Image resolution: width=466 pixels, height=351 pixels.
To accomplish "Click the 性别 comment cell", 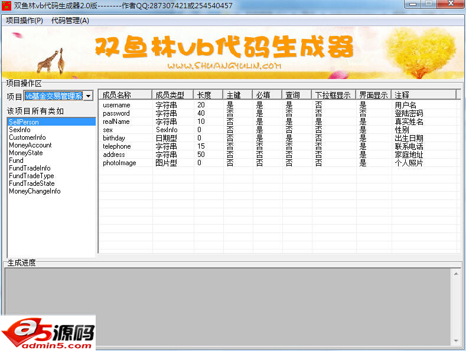I will (x=402, y=130).
